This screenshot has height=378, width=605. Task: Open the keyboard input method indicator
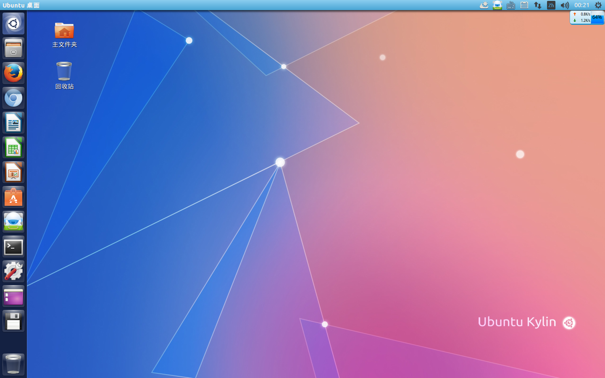511,5
